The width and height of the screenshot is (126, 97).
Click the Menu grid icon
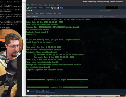click(28, 91)
